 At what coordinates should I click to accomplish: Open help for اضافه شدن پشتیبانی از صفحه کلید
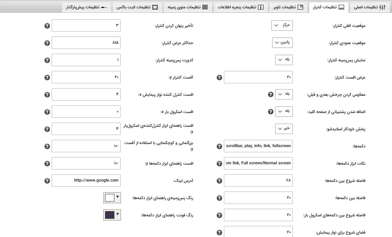tap(270, 112)
